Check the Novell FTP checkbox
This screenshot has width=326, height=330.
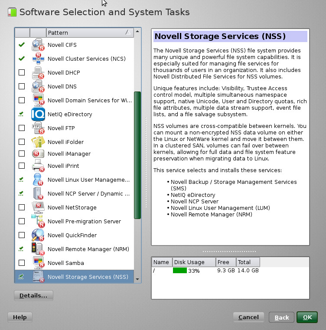(22, 128)
